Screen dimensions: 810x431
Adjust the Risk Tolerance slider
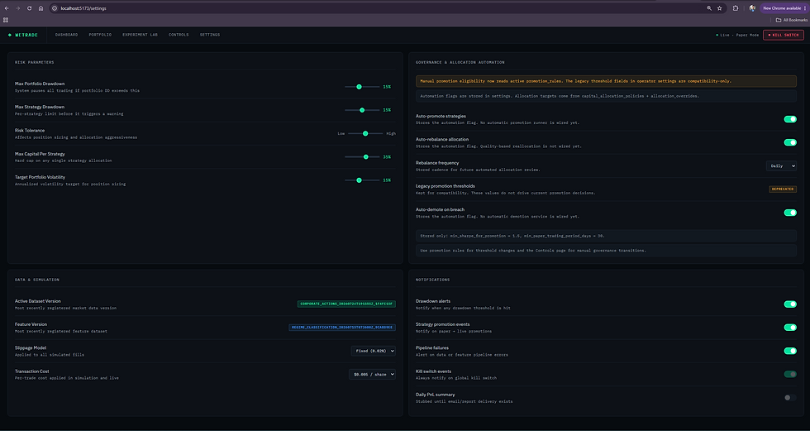(365, 133)
